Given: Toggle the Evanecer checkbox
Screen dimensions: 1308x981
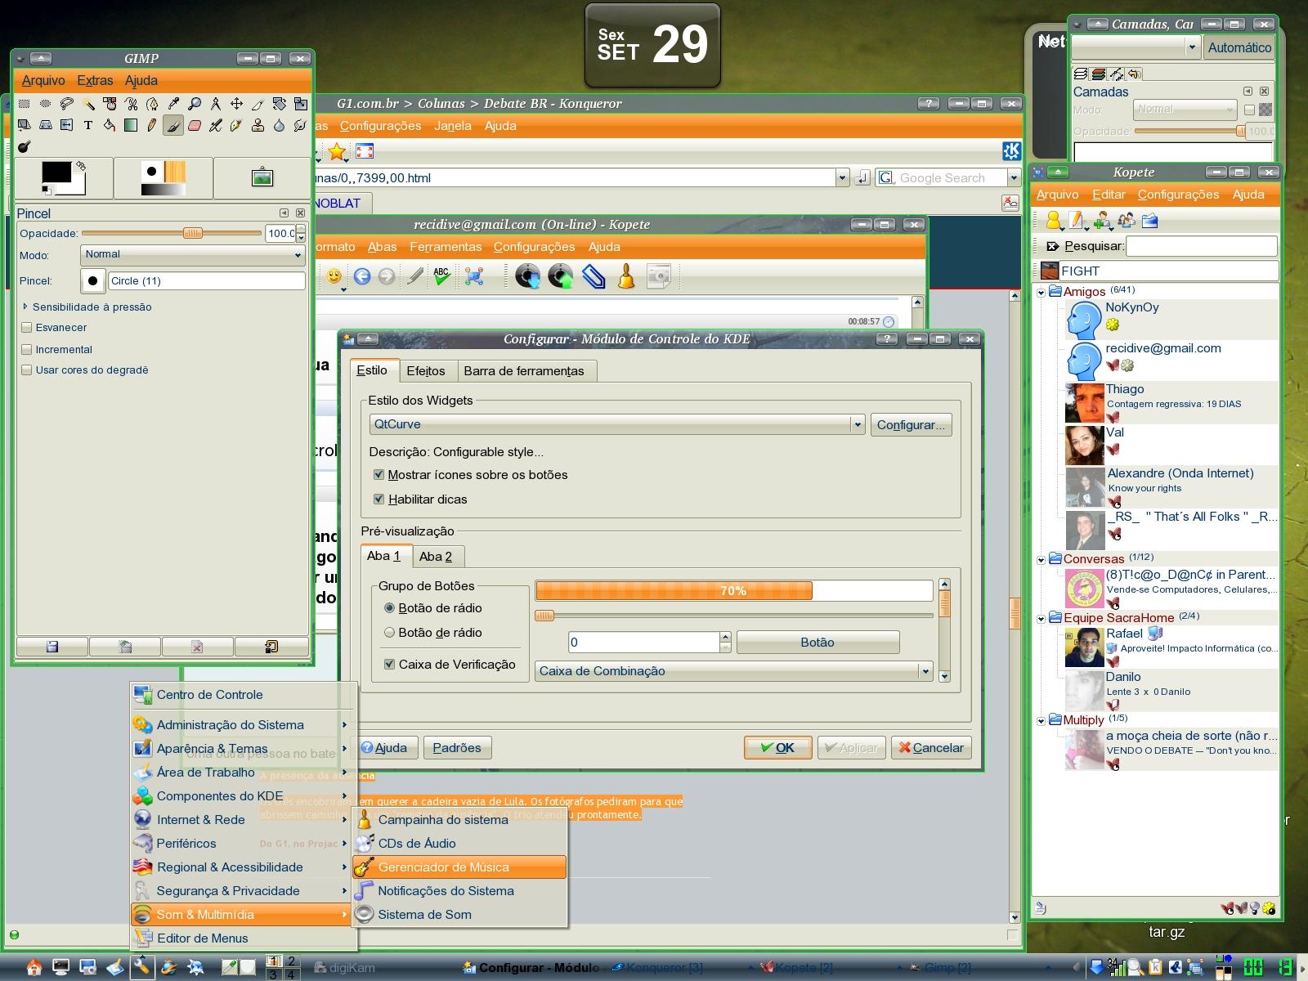Looking at the screenshot, I should 27,327.
